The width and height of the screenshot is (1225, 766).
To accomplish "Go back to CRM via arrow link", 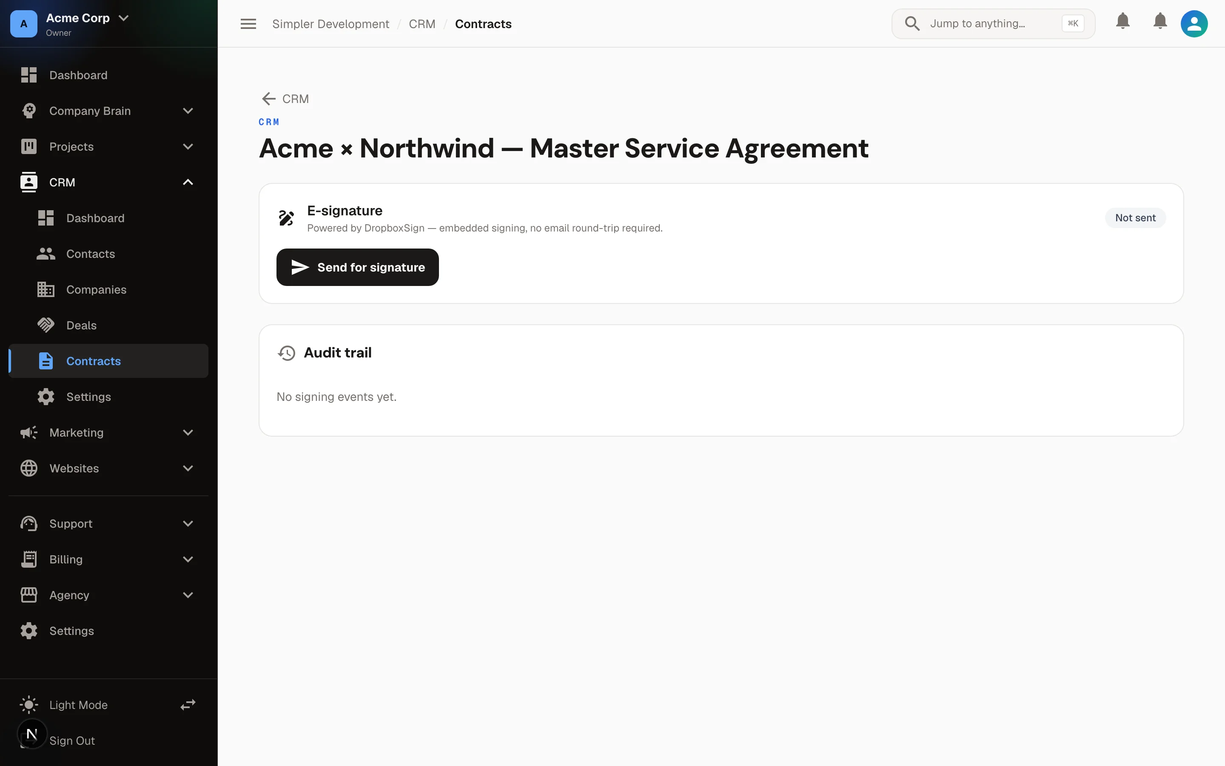I will click(x=285, y=99).
